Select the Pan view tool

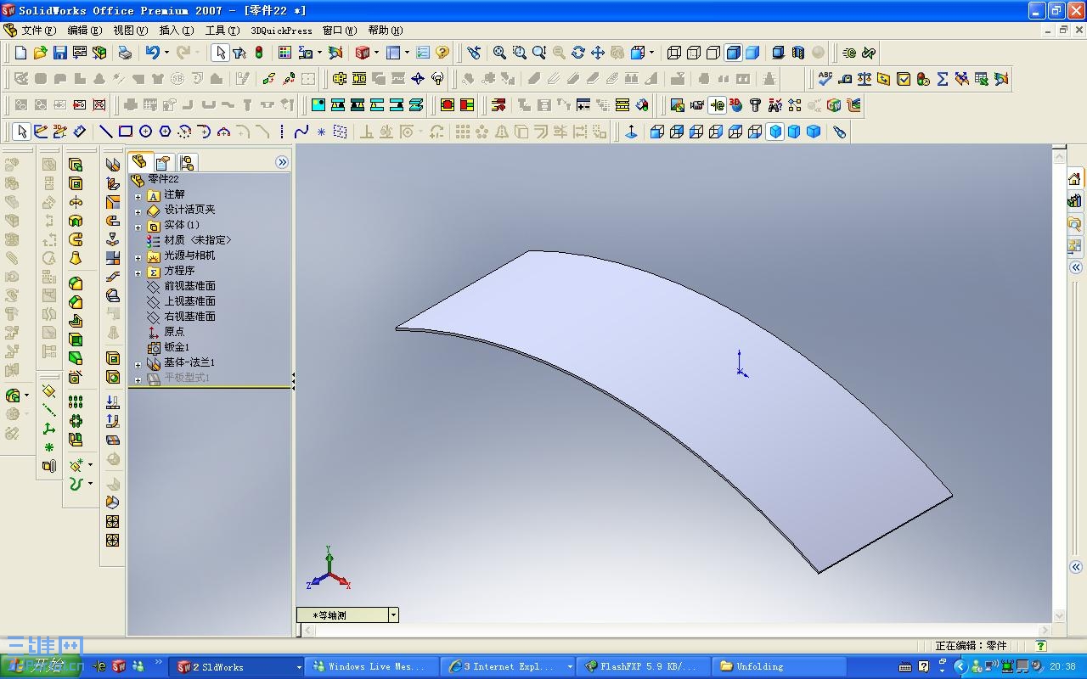pos(598,53)
